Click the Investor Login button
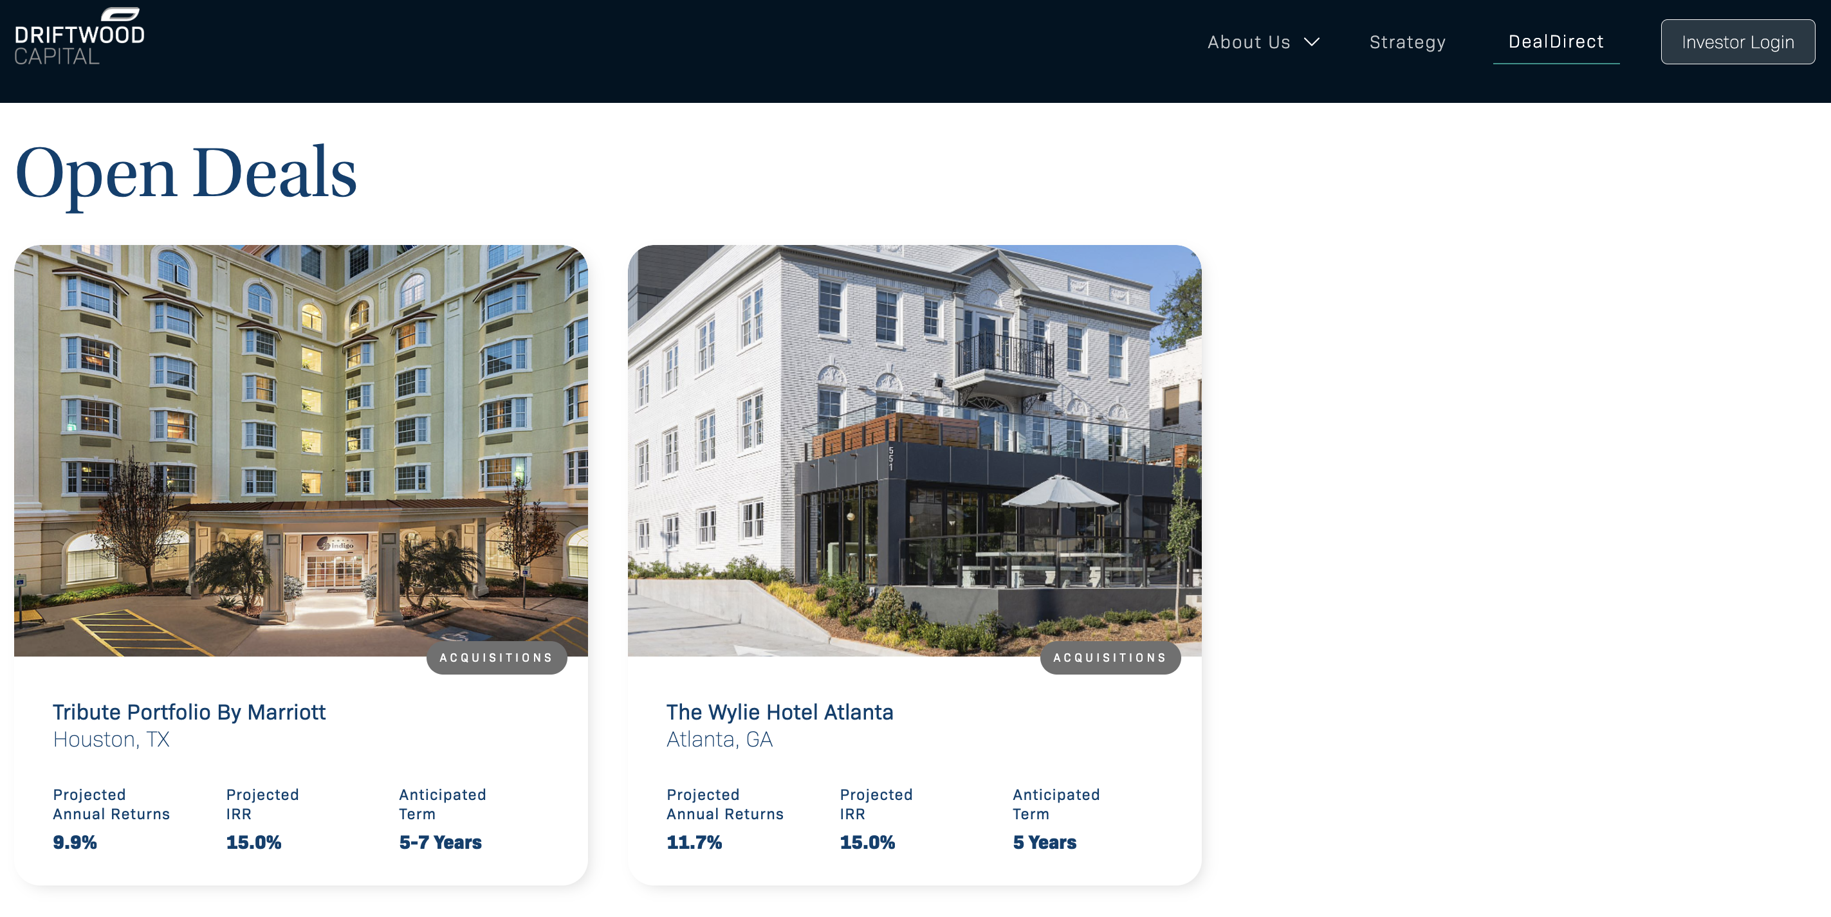 pyautogui.click(x=1736, y=42)
